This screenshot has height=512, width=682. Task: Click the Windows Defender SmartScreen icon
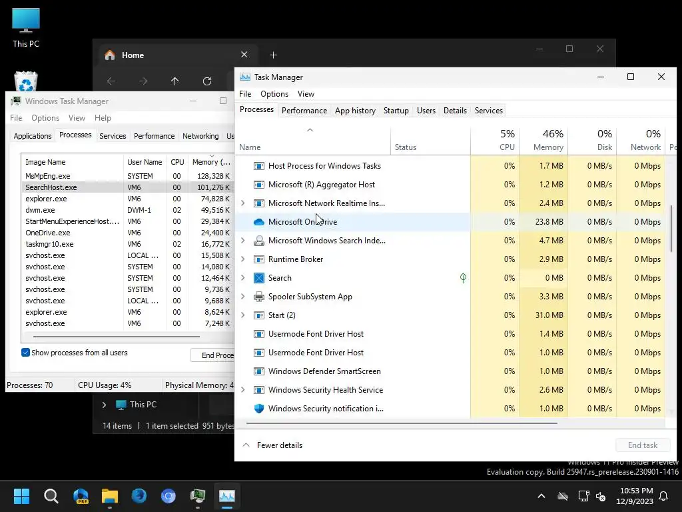click(259, 371)
